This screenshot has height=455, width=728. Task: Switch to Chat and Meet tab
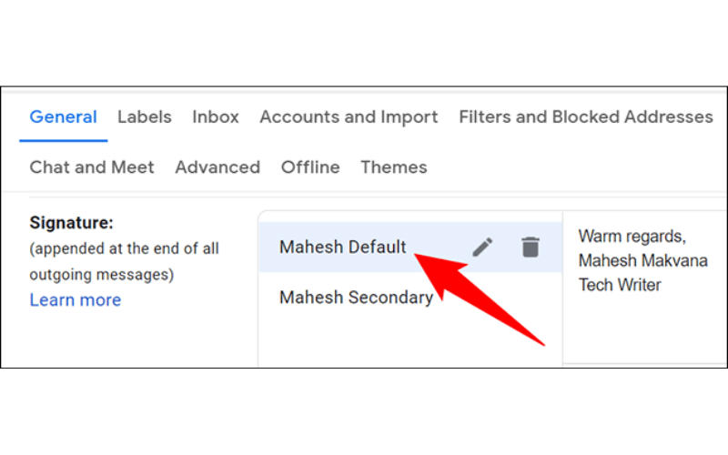92,167
